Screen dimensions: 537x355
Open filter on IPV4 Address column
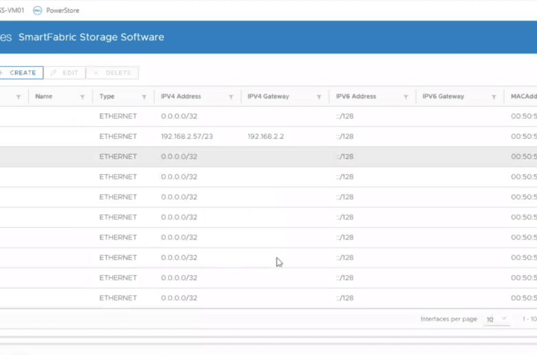[x=231, y=97]
